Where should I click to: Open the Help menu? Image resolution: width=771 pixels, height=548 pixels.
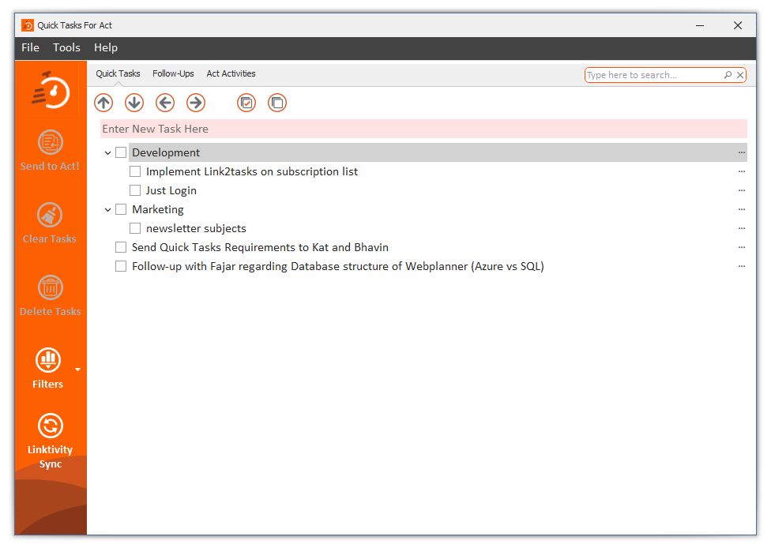[106, 47]
